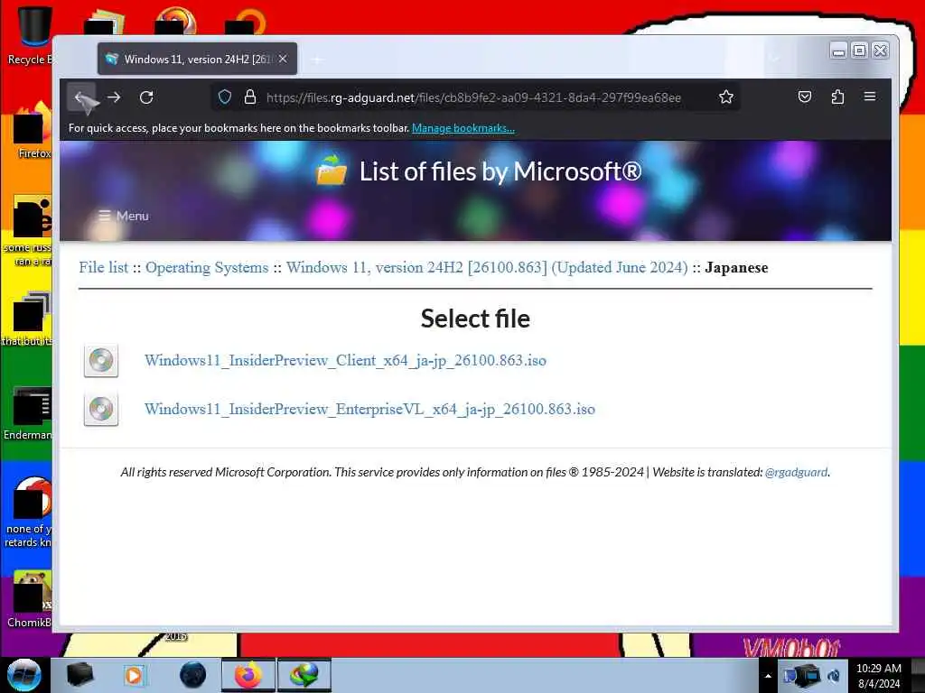
Task: Click the black box taskbar icon
Action: coord(79,675)
